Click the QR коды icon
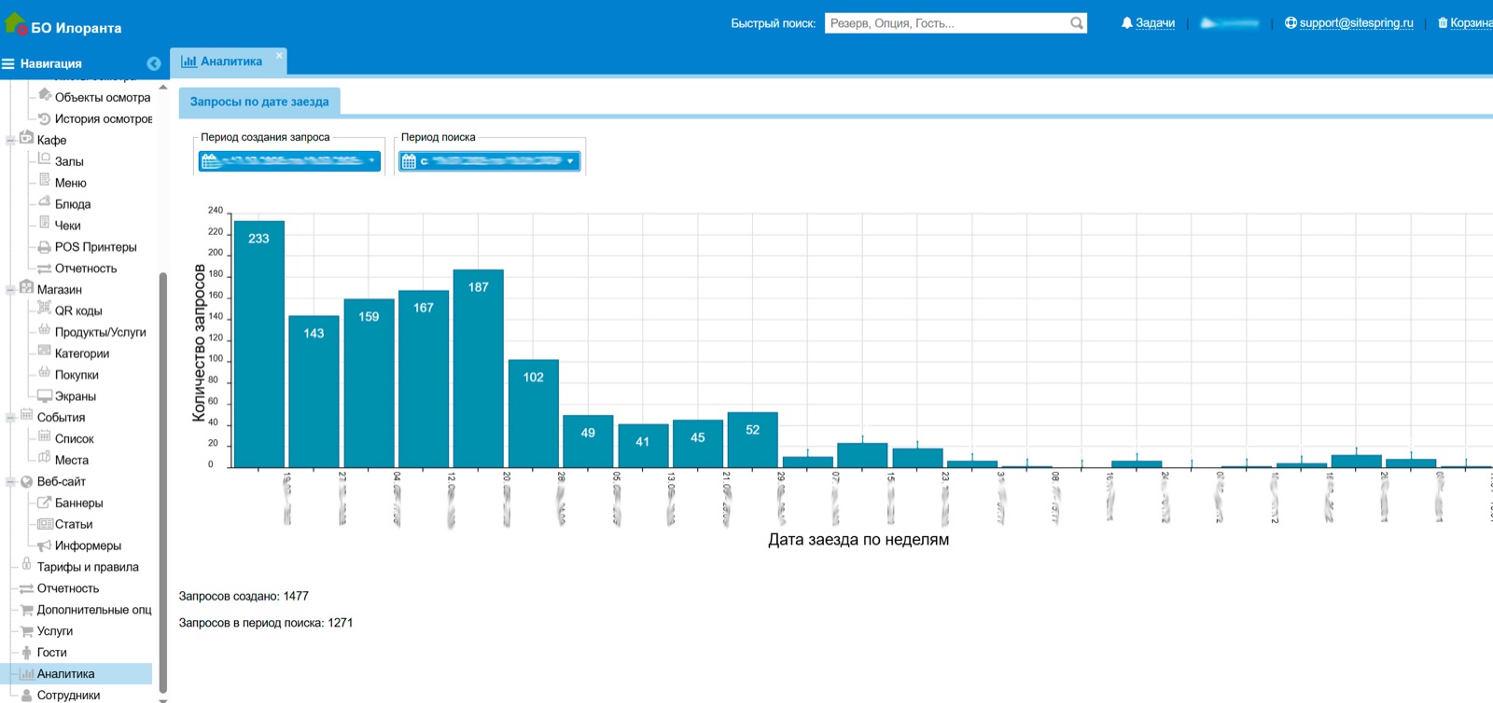Image resolution: width=1493 pixels, height=703 pixels. pos(44,308)
